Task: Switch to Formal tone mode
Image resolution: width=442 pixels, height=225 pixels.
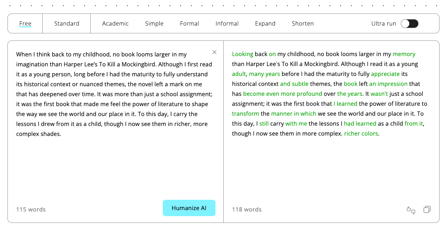Action: point(189,24)
